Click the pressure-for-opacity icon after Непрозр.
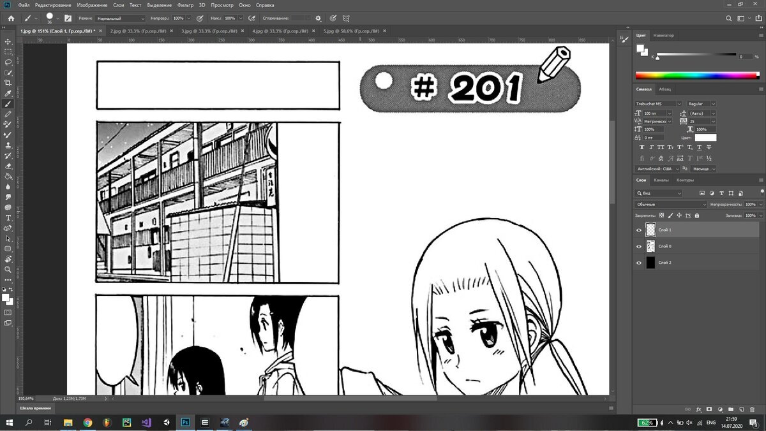 click(200, 18)
